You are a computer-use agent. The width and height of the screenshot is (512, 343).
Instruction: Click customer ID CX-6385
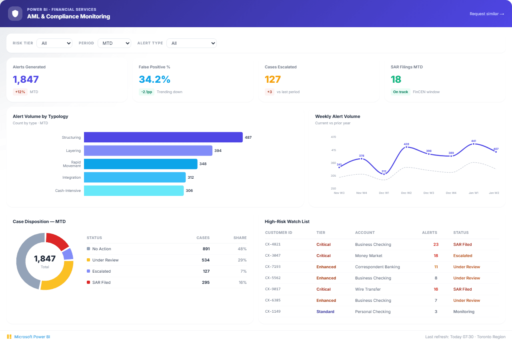(273, 301)
